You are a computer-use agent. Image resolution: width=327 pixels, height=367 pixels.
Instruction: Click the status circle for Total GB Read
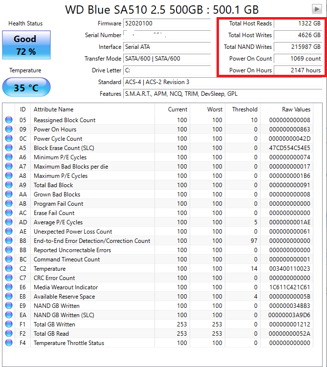pyautogui.click(x=9, y=334)
